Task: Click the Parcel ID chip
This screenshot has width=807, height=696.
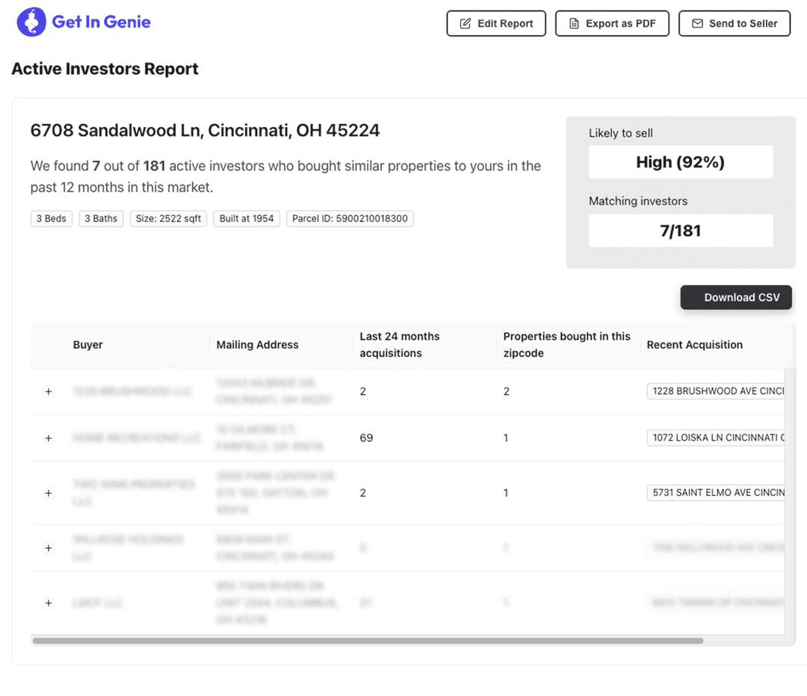Action: click(350, 218)
